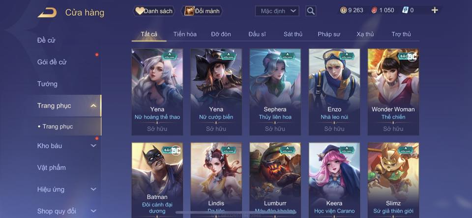Switch to the Sát thủ tab
The width and height of the screenshot is (472, 218).
pyautogui.click(x=293, y=34)
